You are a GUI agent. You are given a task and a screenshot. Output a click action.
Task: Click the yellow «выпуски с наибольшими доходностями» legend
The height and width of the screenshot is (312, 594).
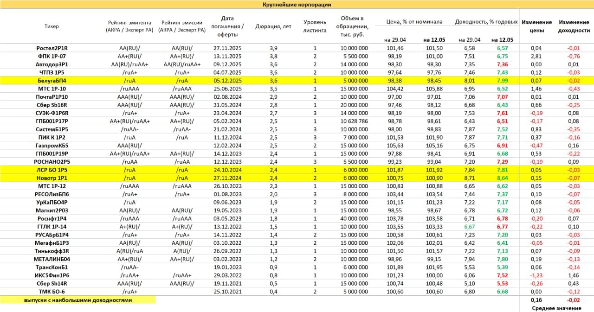pos(78,300)
